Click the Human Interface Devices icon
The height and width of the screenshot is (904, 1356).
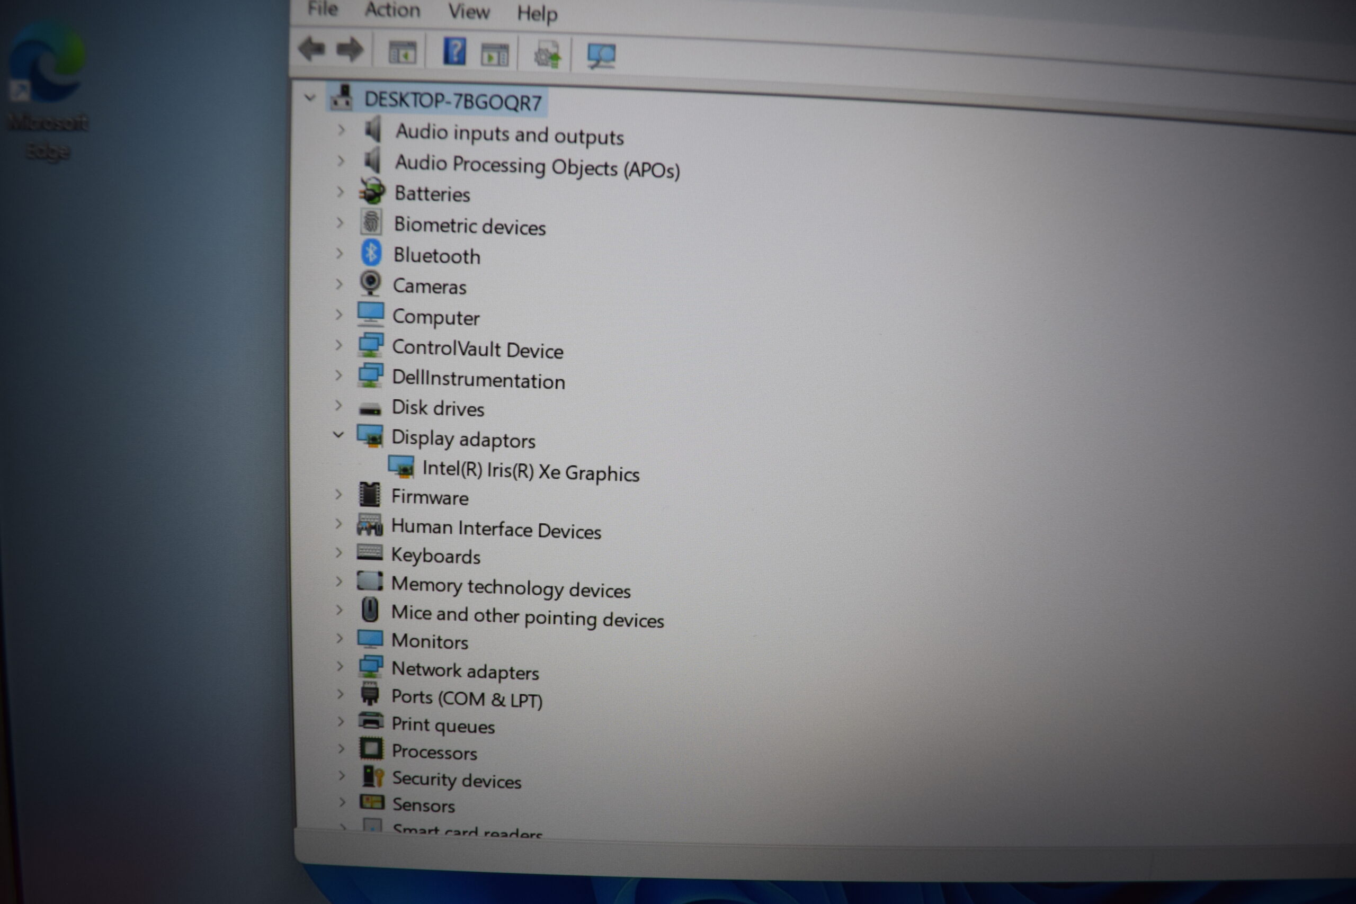coord(370,524)
